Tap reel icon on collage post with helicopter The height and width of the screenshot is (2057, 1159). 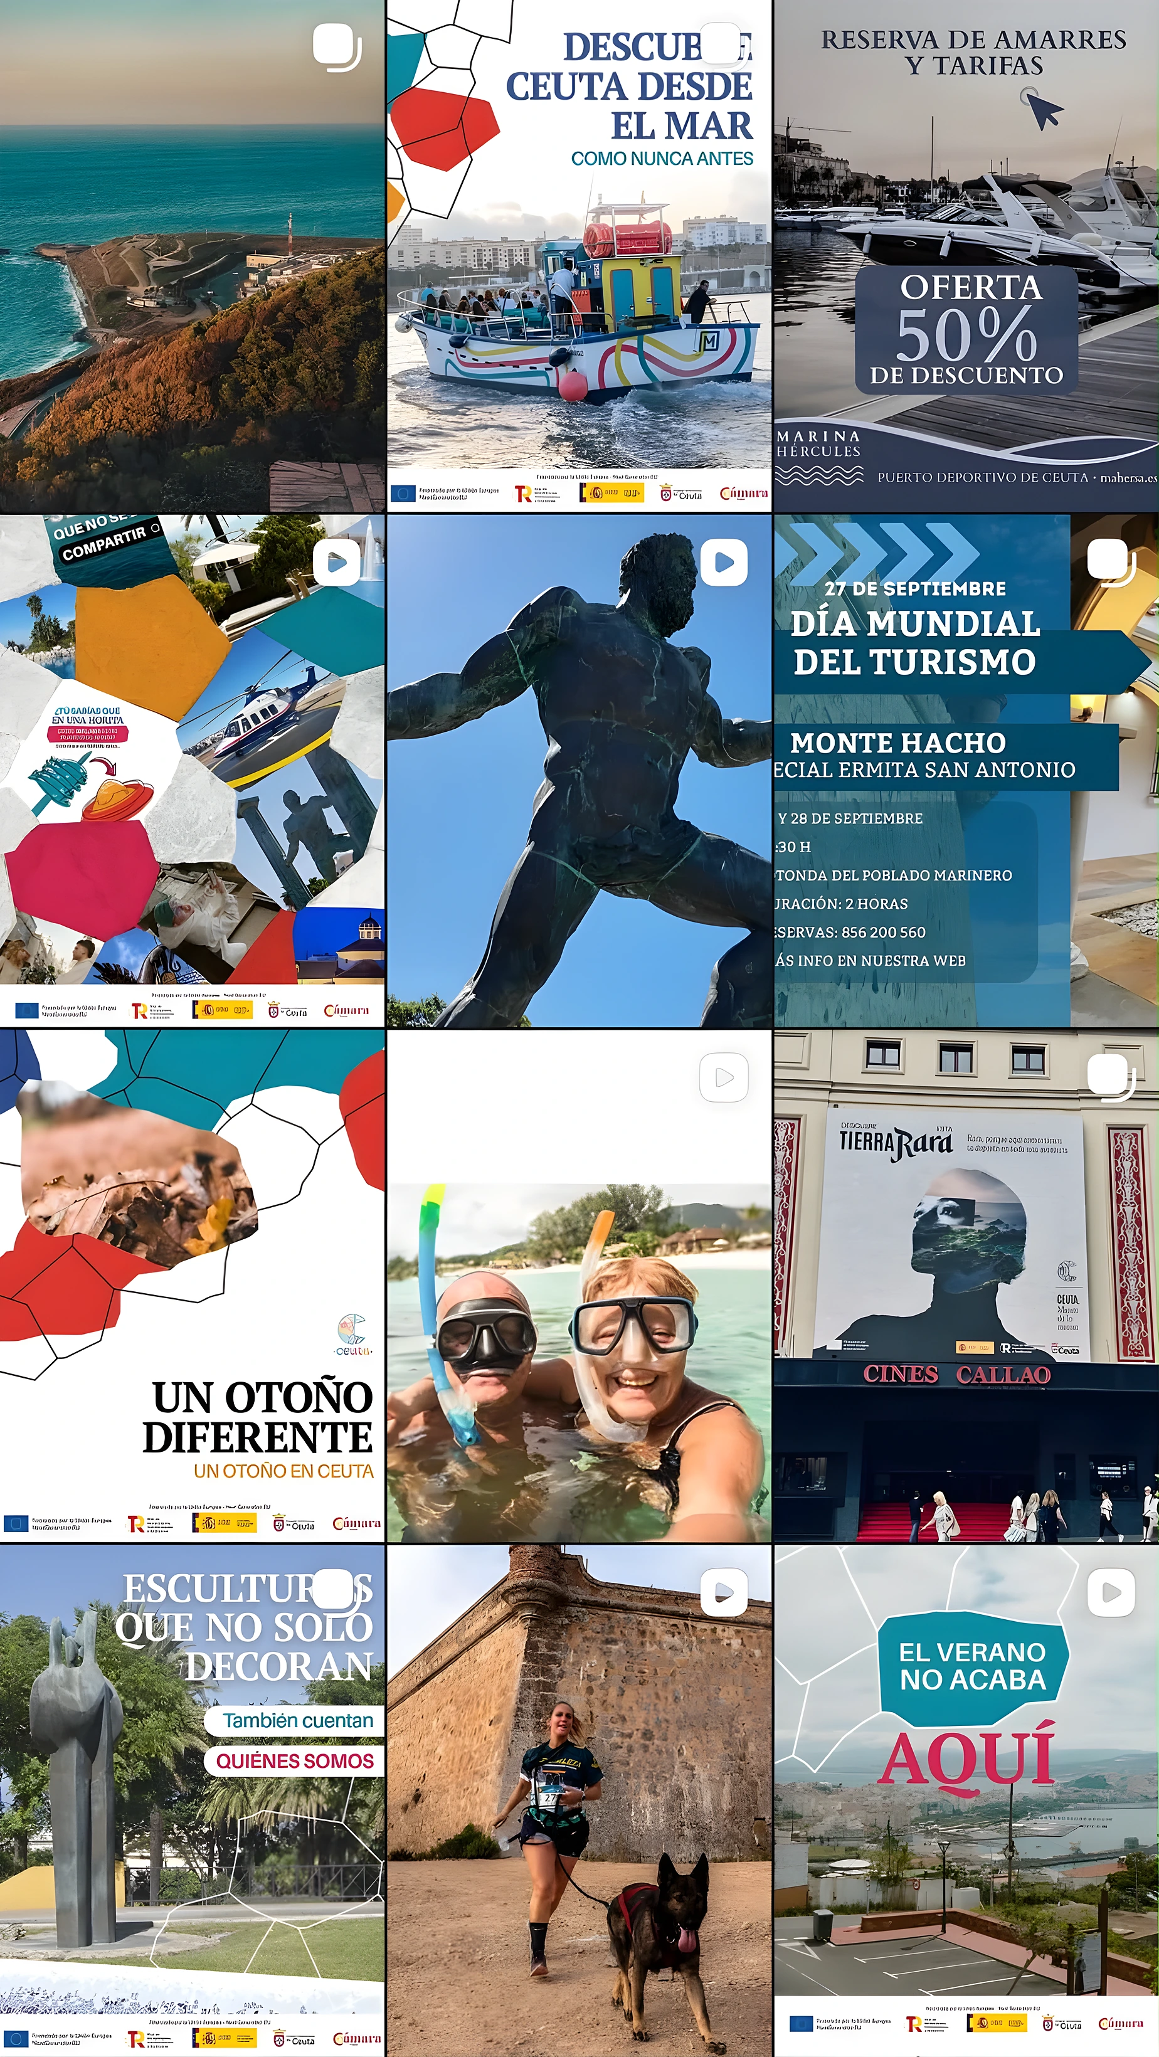point(337,562)
